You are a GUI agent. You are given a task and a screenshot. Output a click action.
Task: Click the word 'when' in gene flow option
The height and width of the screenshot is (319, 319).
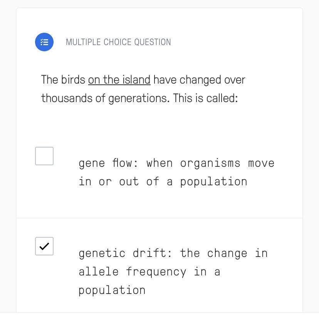pyautogui.click(x=159, y=163)
